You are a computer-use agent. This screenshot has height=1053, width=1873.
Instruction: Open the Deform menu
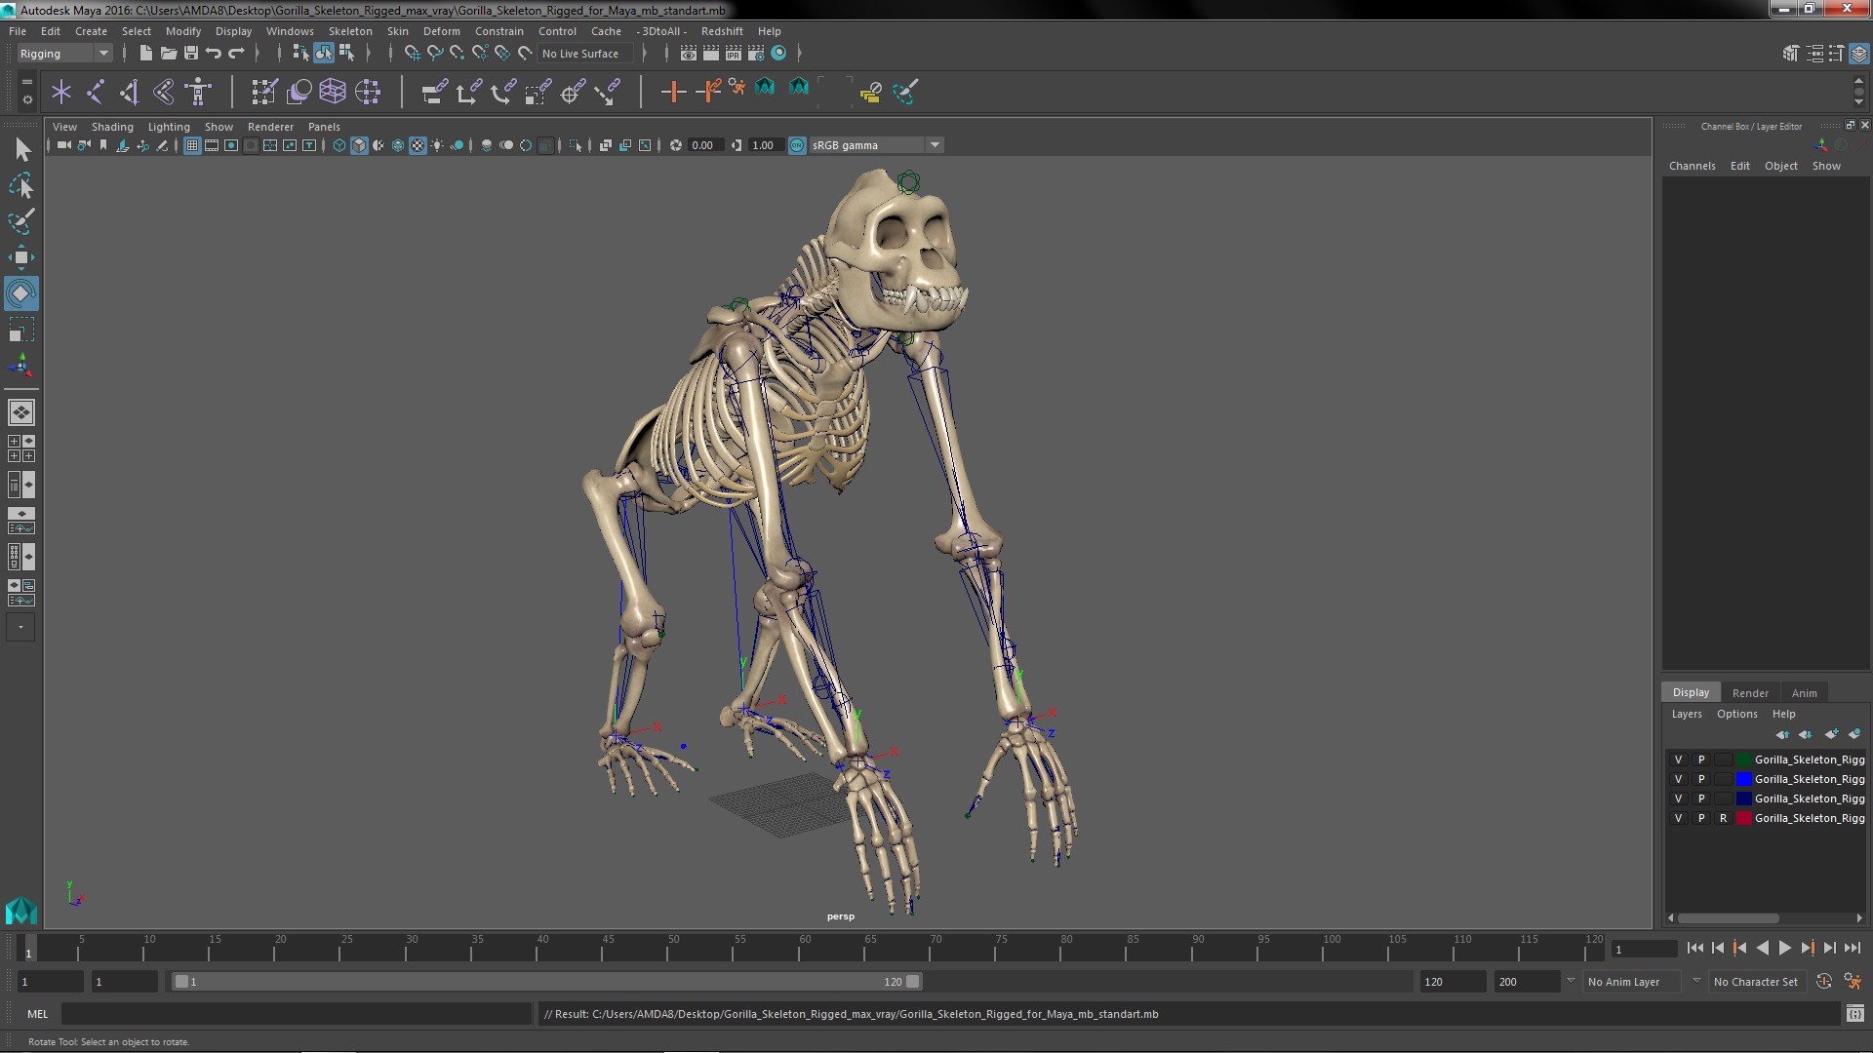click(x=441, y=31)
